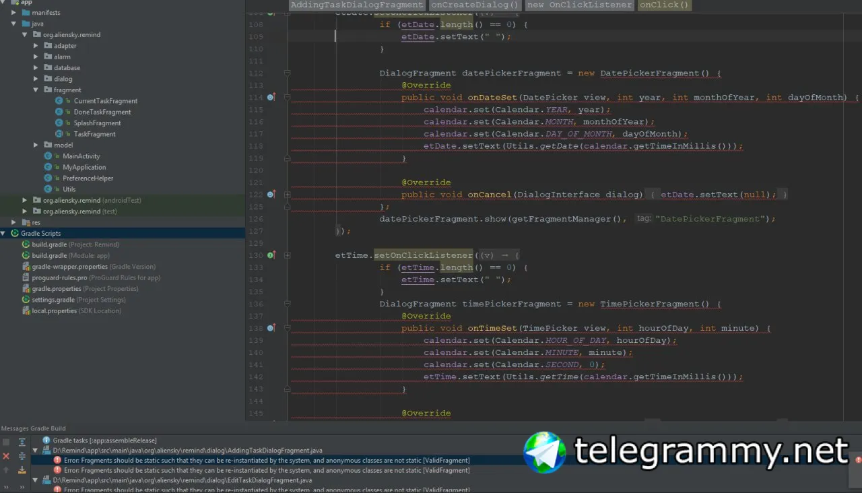
Task: Select the AddingTaskDialogFragment.java path in Messages
Action: [188, 451]
